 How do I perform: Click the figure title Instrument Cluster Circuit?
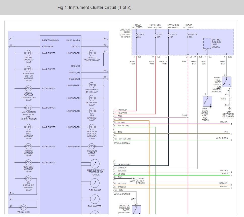(x=94, y=7)
